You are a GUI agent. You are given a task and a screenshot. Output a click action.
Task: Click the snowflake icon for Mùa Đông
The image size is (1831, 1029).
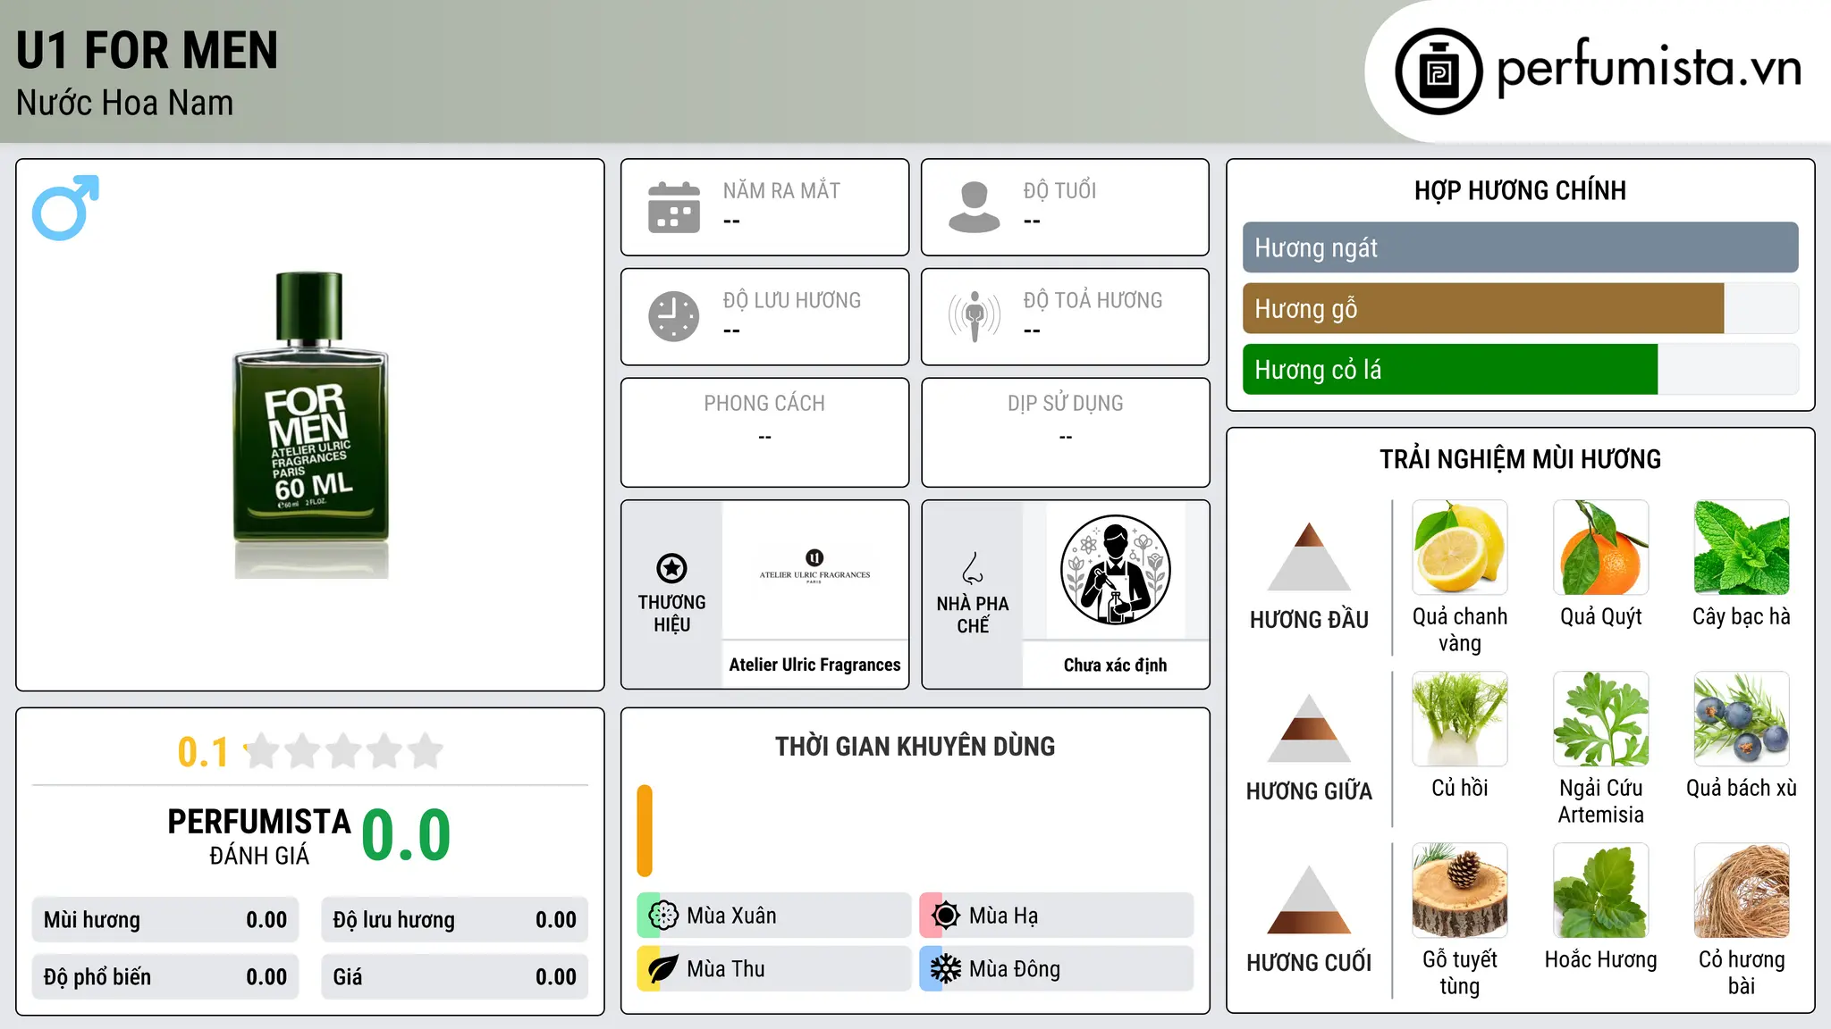point(945,969)
